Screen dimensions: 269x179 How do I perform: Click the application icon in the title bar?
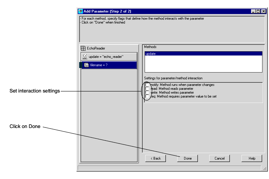80,11
